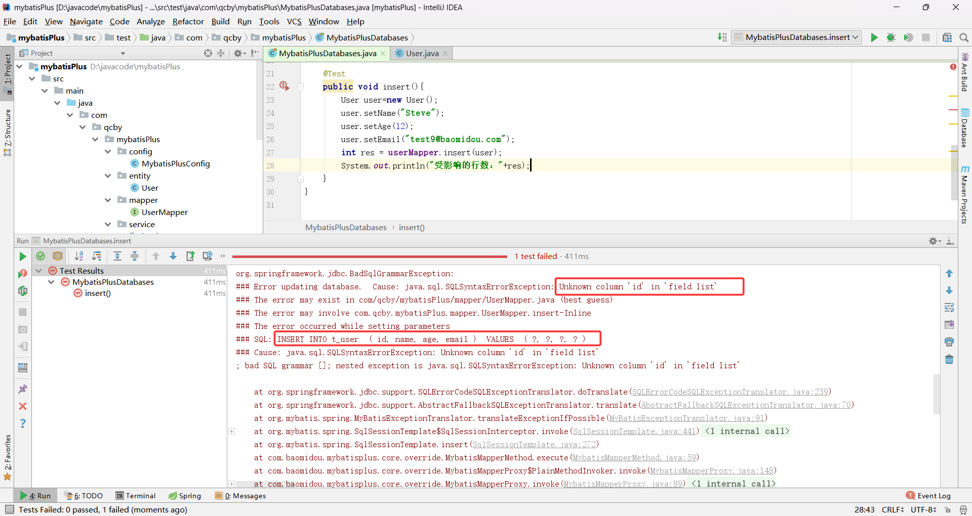The width and height of the screenshot is (972, 516).
Task: Open the Navigate menu
Action: point(86,21)
